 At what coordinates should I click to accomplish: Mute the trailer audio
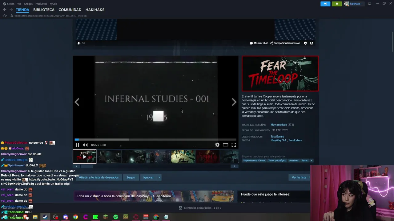(85, 145)
